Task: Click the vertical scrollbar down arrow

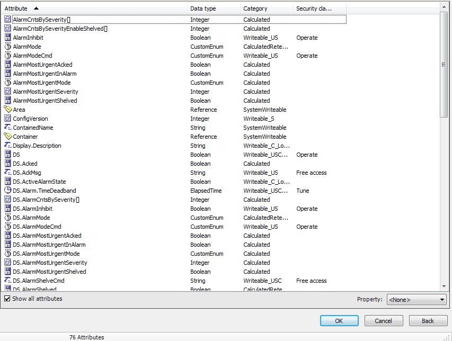Action: pyautogui.click(x=444, y=286)
